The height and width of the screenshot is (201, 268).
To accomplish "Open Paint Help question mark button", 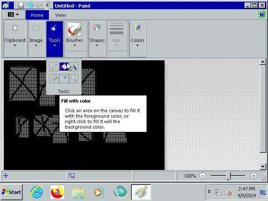I will tap(262, 14).
